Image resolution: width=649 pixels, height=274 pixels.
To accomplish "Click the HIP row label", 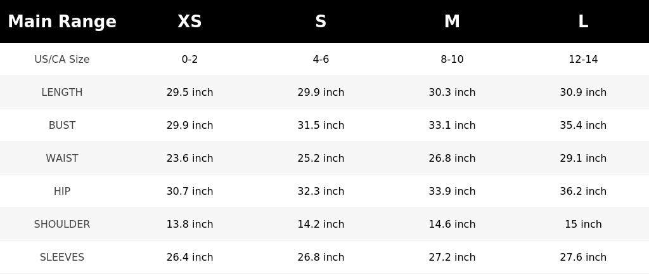I will [62, 191].
